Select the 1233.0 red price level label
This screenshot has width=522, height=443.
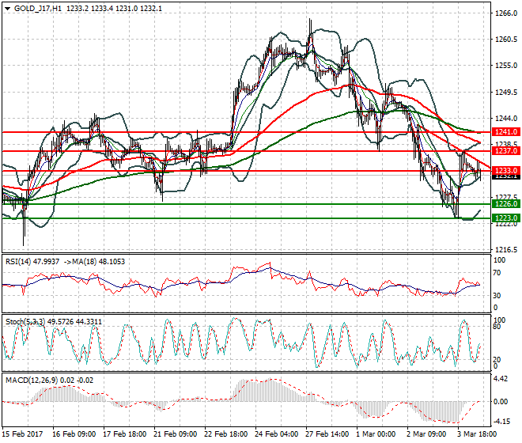tap(506, 171)
